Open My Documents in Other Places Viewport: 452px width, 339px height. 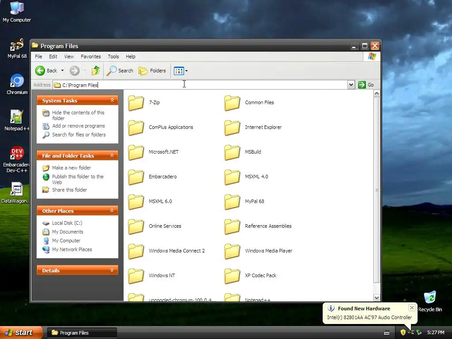click(68, 232)
